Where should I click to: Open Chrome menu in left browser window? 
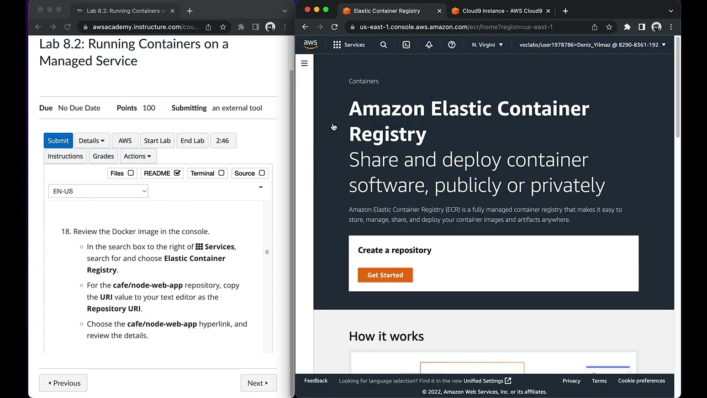284,27
